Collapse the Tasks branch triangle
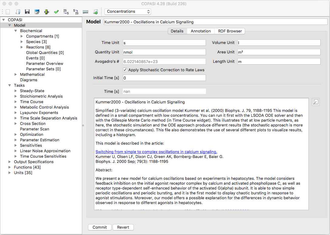 coord(9,86)
